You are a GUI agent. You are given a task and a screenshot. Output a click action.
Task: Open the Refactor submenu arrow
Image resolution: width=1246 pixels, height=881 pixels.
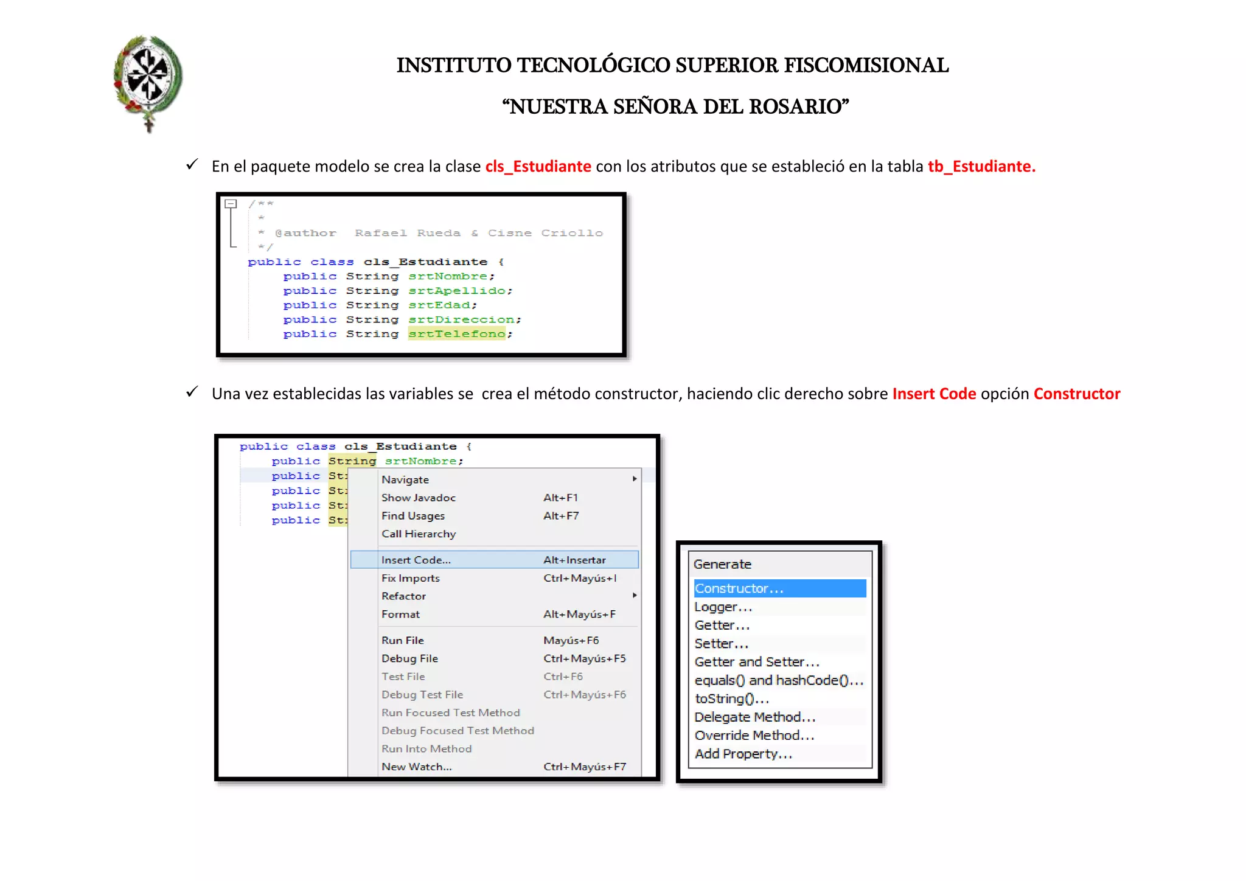click(635, 595)
